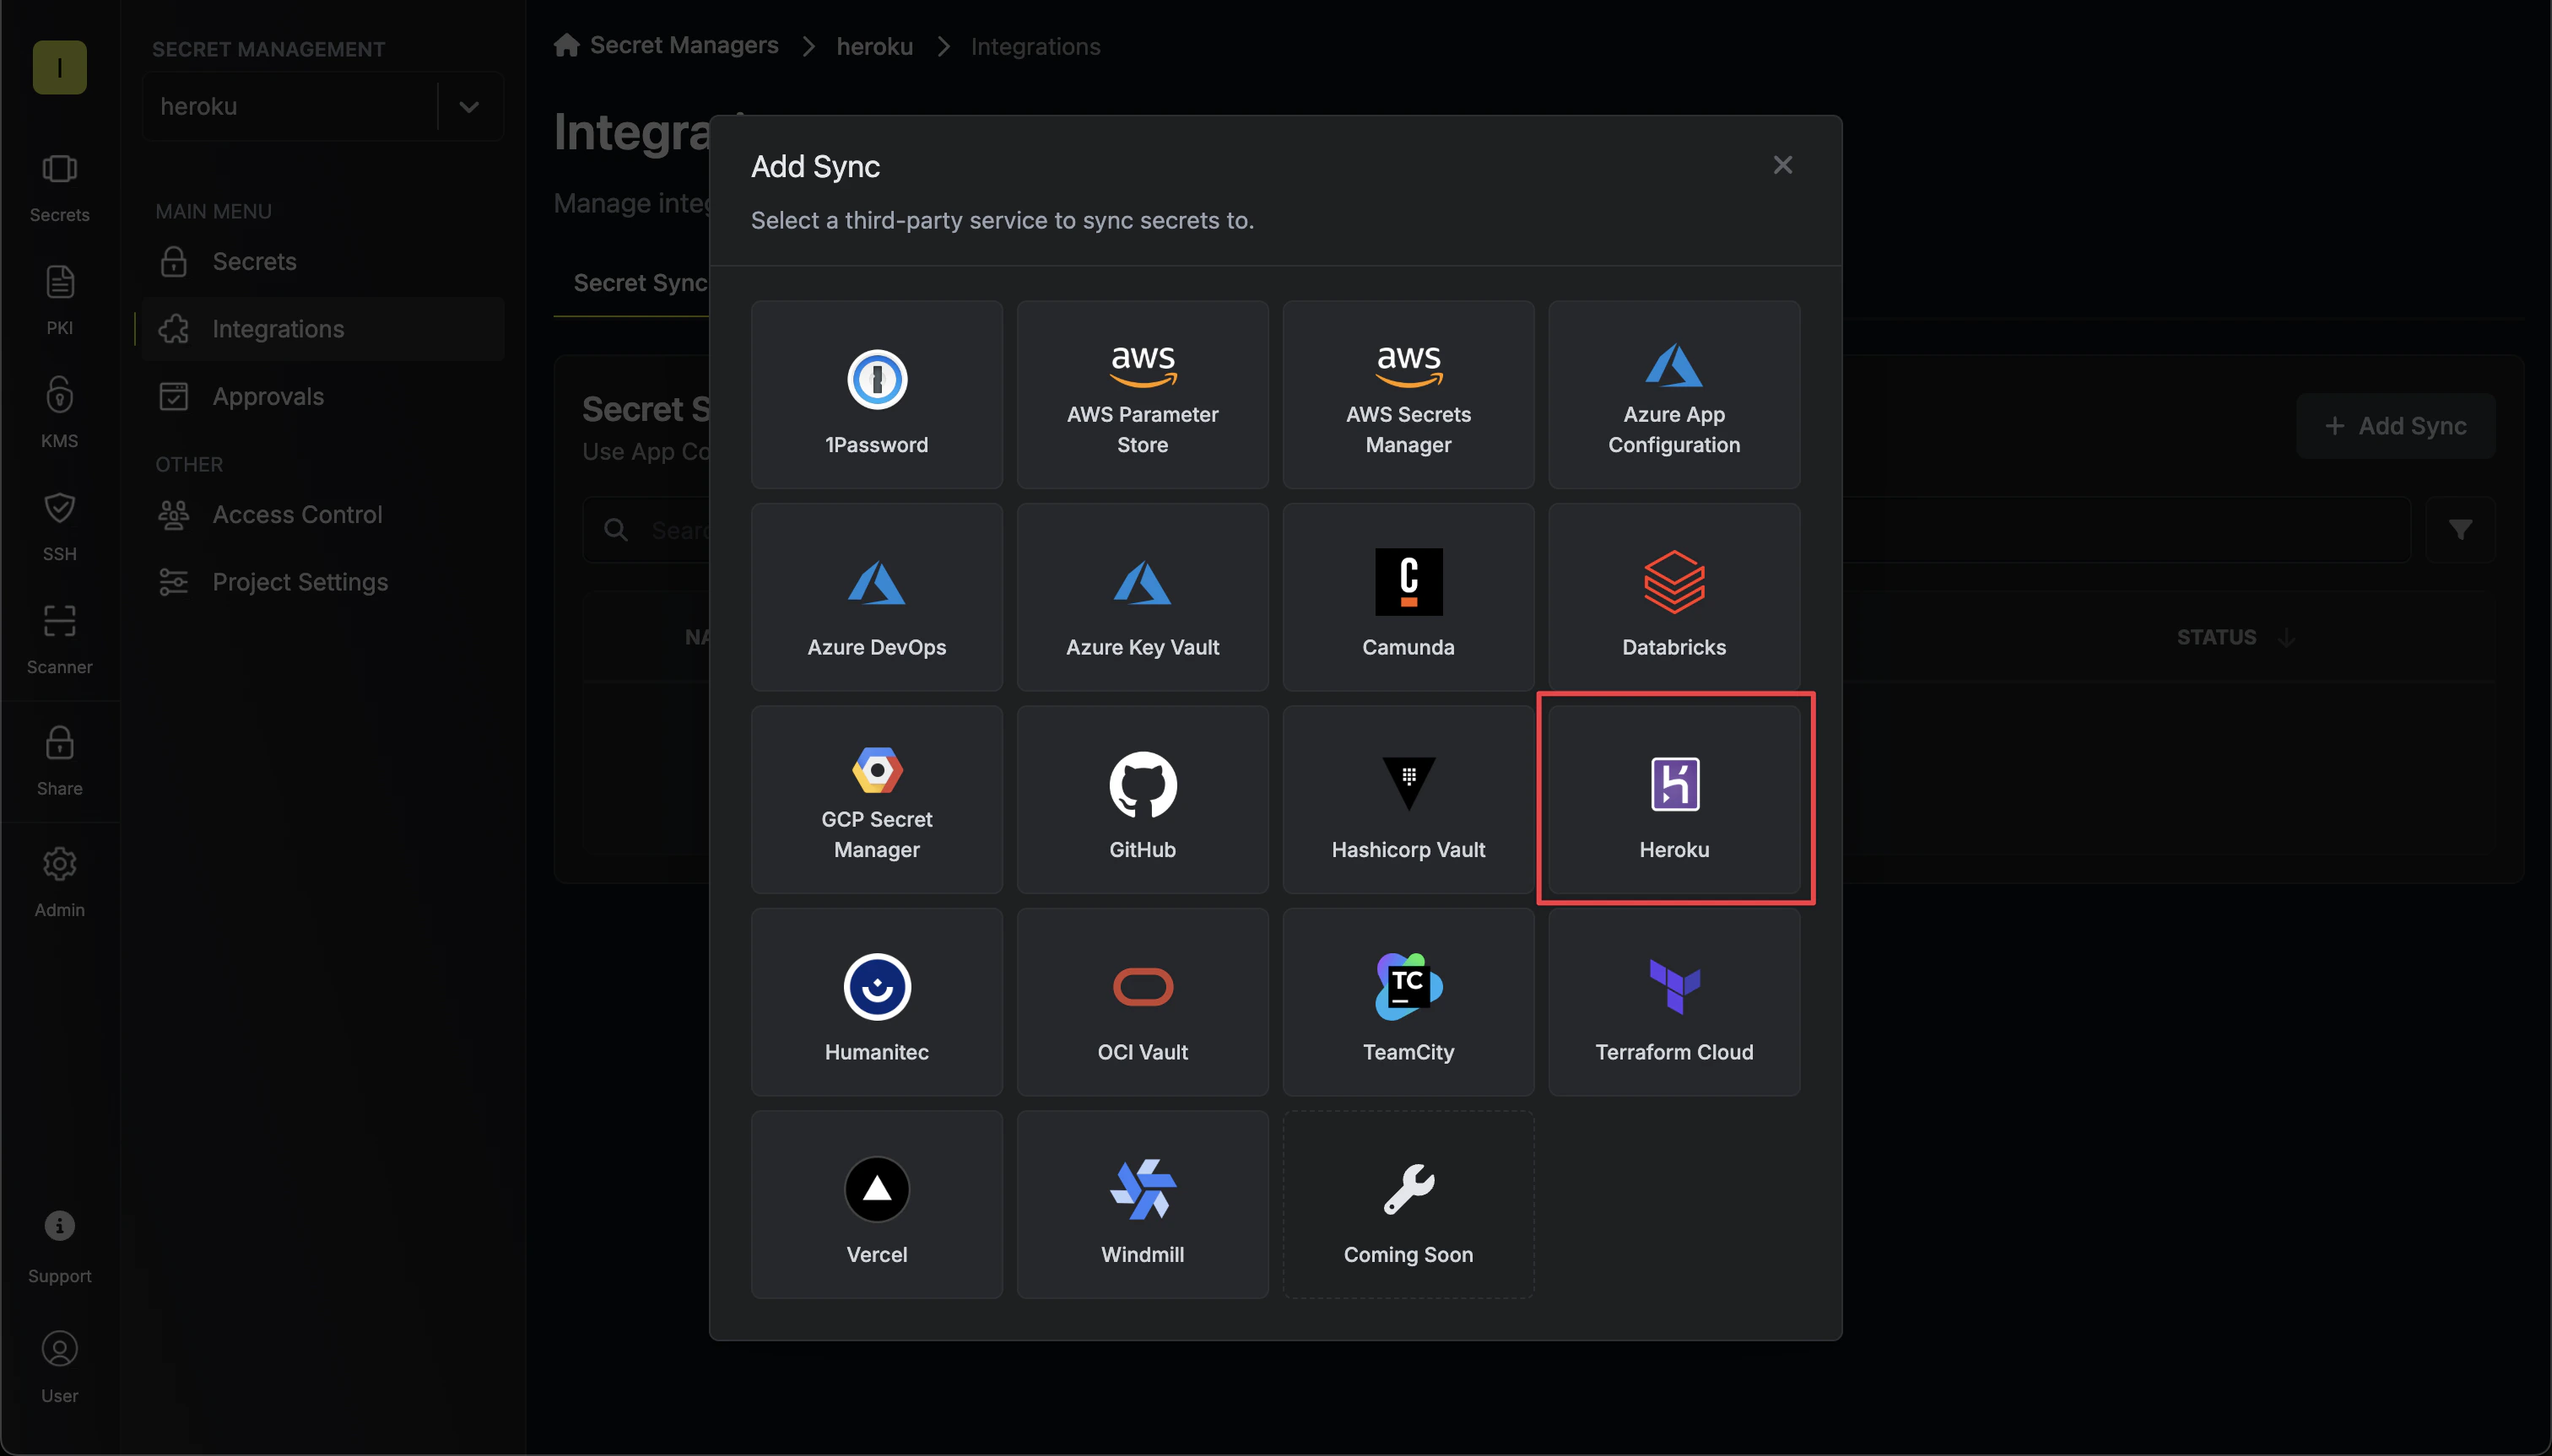The width and height of the screenshot is (2552, 1456).
Task: Choose the Heroku sync option
Action: pos(1673,799)
